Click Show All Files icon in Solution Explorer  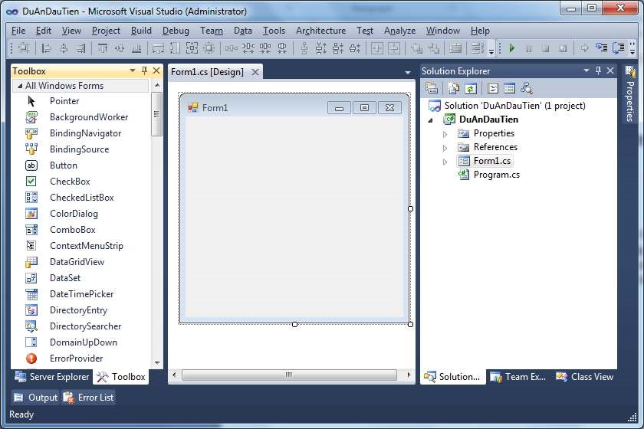click(453, 88)
